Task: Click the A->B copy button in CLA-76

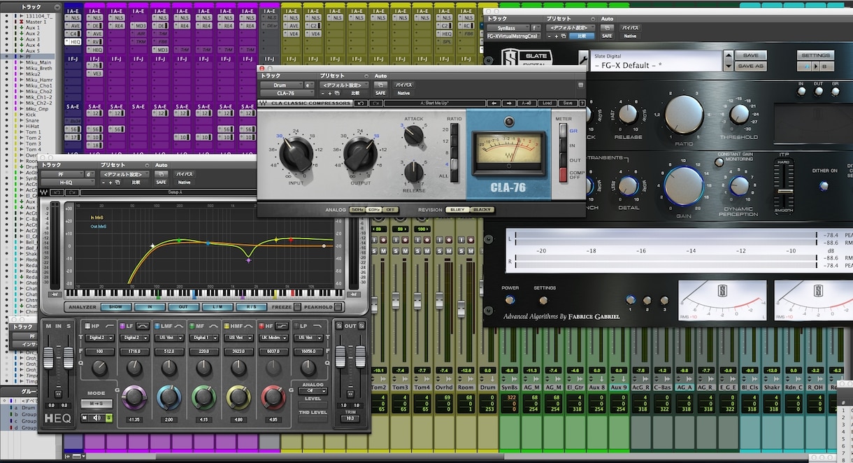Action: (x=526, y=103)
